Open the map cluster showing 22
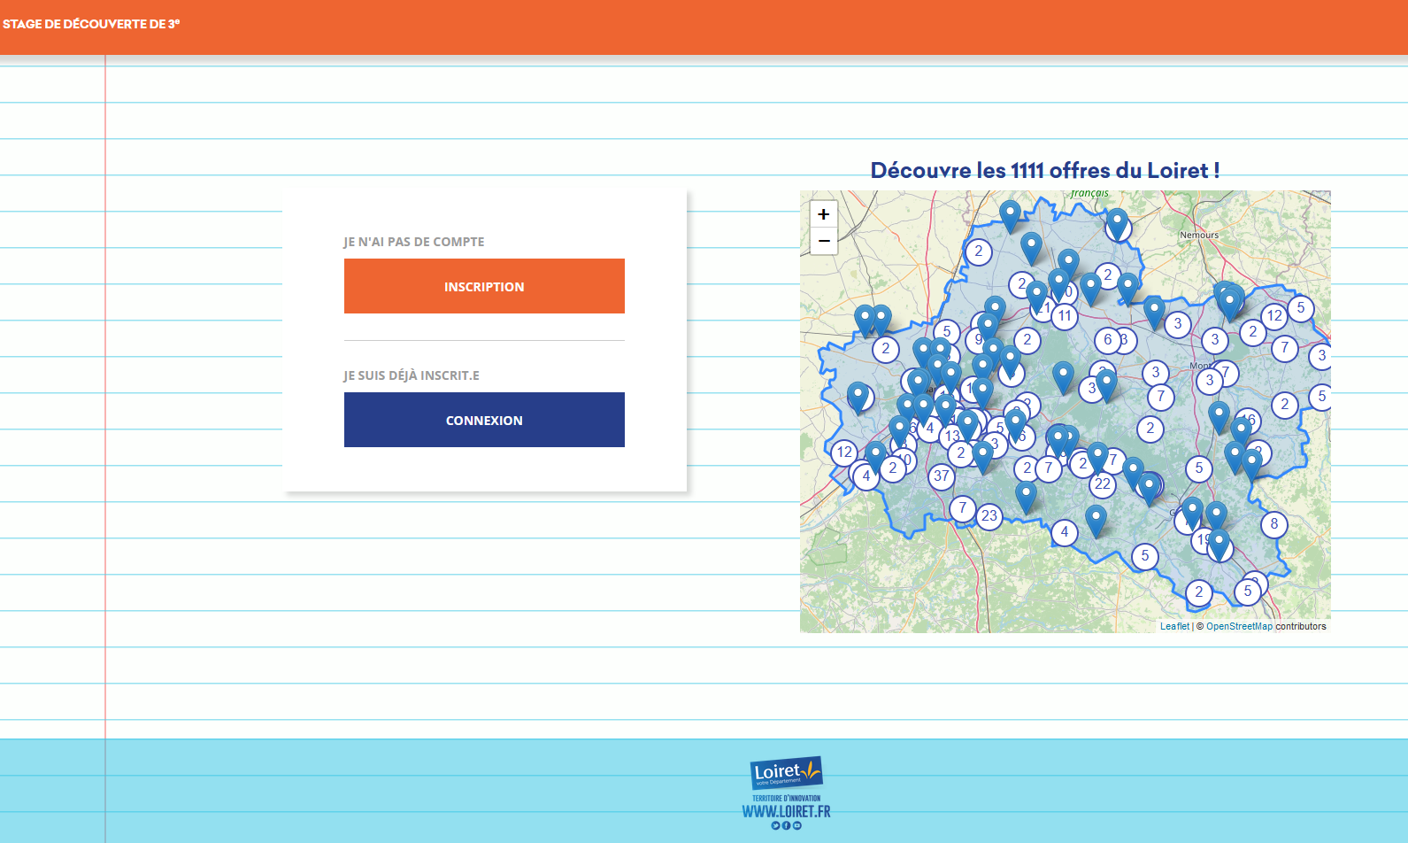The width and height of the screenshot is (1408, 843). click(1103, 484)
